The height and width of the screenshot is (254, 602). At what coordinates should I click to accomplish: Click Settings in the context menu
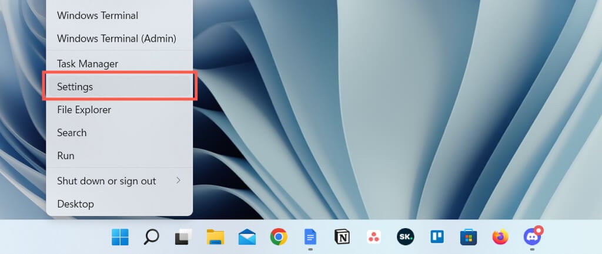pyautogui.click(x=119, y=87)
